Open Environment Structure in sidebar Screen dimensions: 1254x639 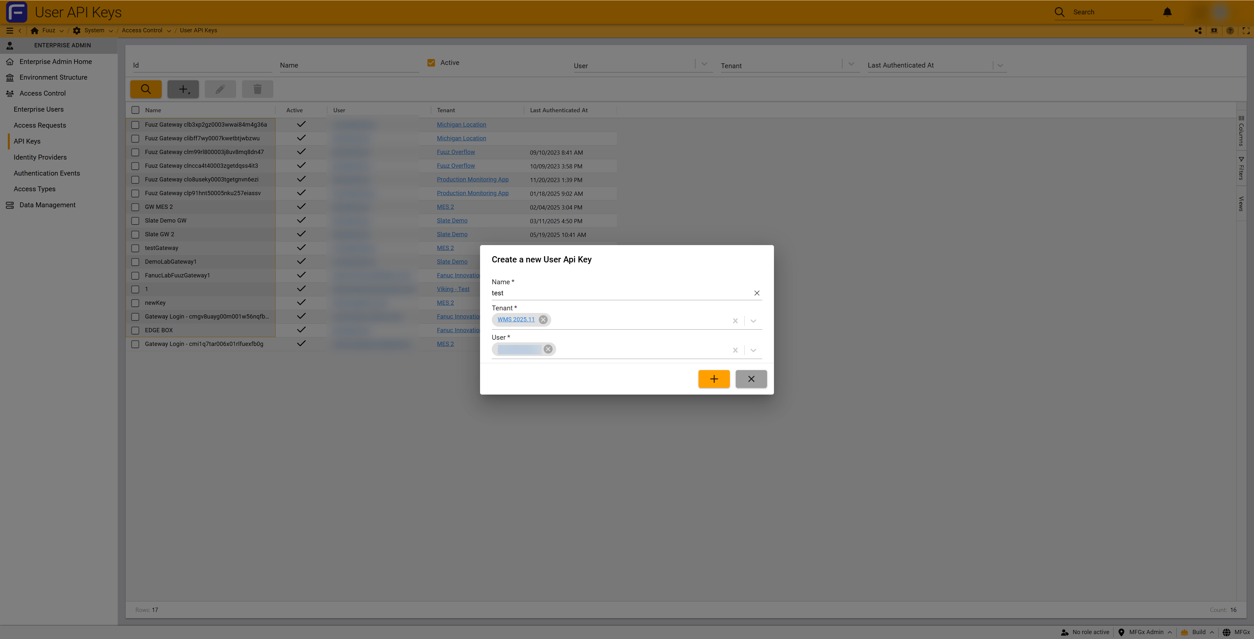tap(54, 77)
